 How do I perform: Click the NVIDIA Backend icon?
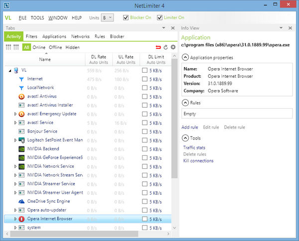click(x=21, y=149)
